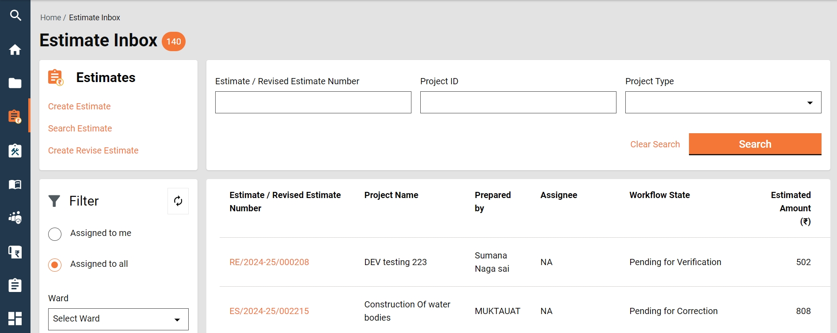The height and width of the screenshot is (333, 837).
Task: Click the search magnifier icon in sidebar
Action: (x=15, y=15)
